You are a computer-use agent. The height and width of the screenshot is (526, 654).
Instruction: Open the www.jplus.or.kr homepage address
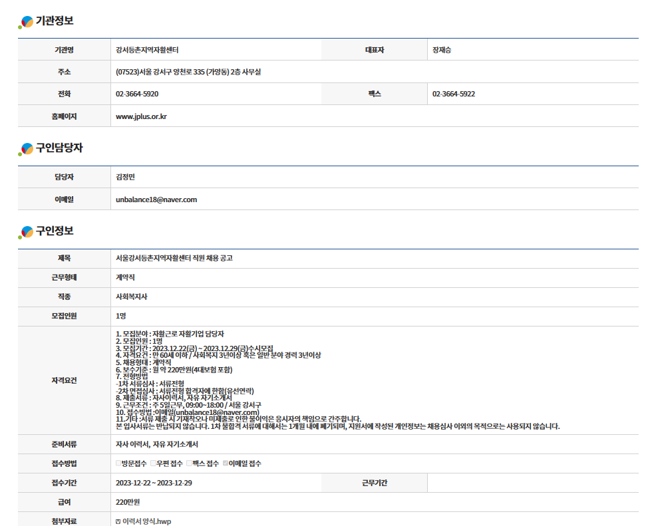tap(141, 116)
